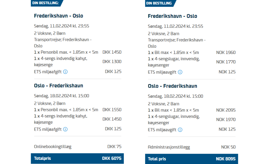Click the DKK 1450 Personbil outbound price
The width and height of the screenshot is (269, 164).
tap(112, 52)
